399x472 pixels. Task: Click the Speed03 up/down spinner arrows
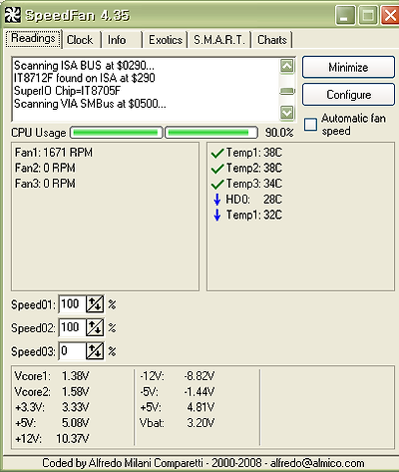[x=95, y=351]
